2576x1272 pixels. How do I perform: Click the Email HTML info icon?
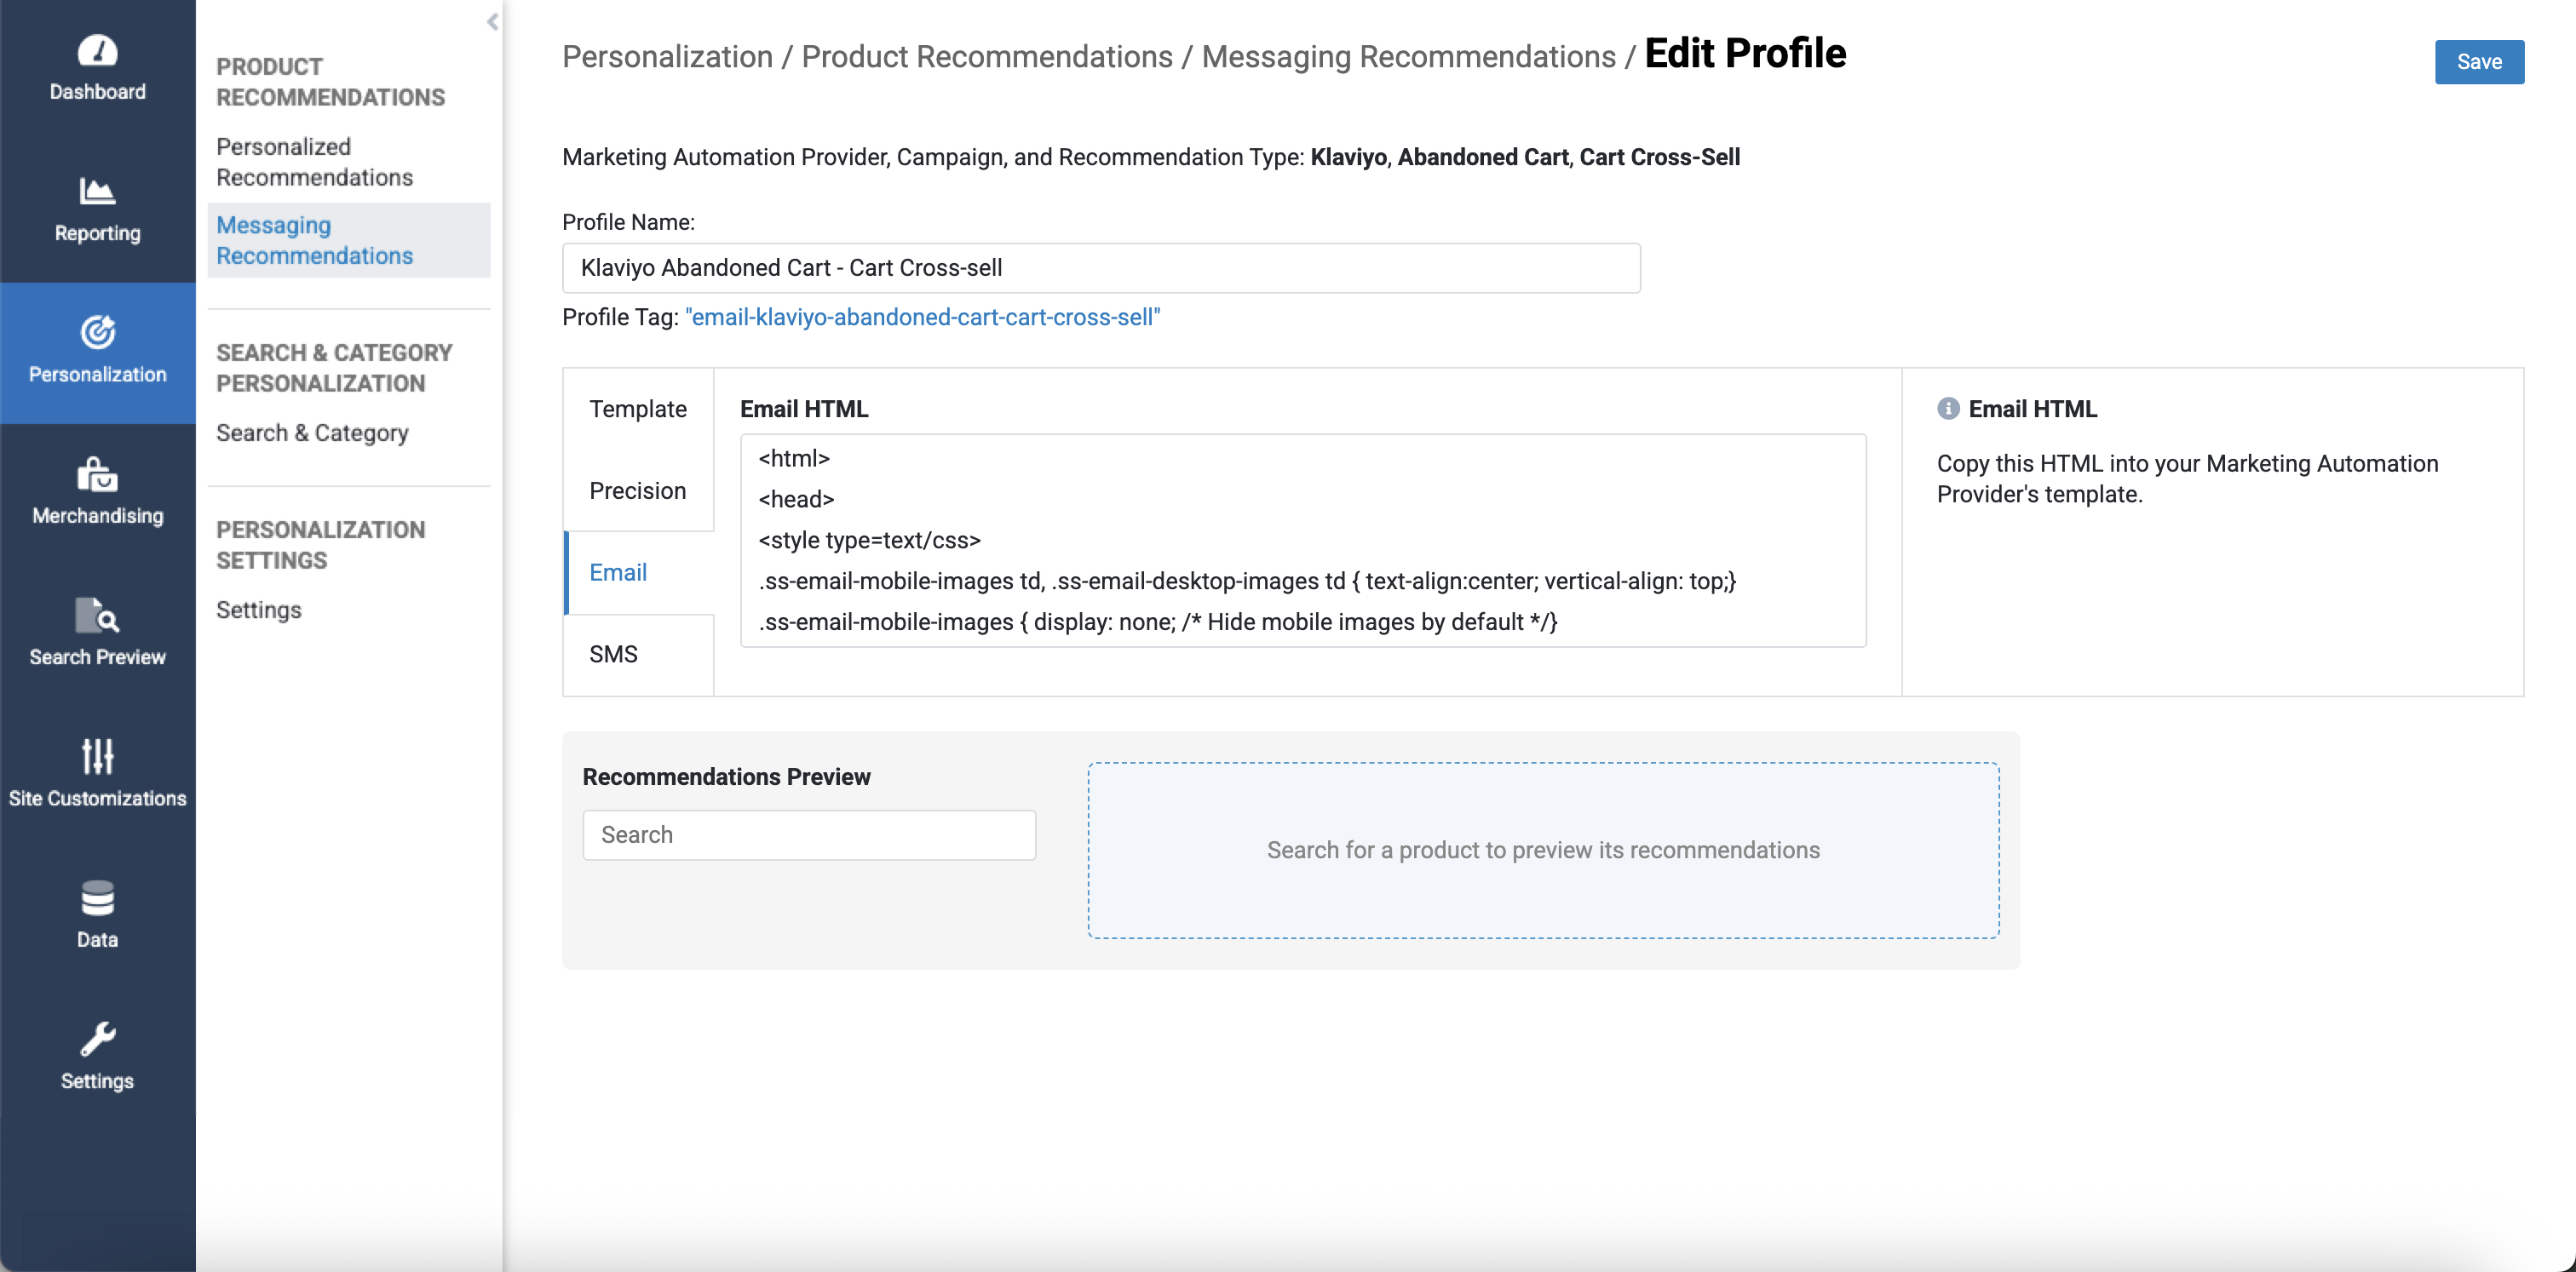pyautogui.click(x=1947, y=409)
